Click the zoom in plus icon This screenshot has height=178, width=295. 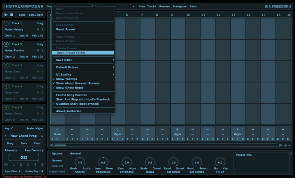pos(285,145)
